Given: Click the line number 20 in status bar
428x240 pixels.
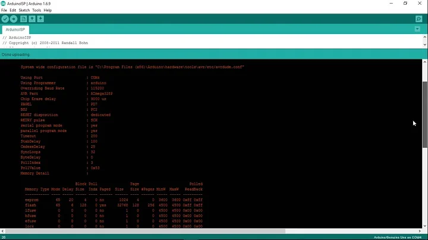Looking at the screenshot, I should 4,238.
